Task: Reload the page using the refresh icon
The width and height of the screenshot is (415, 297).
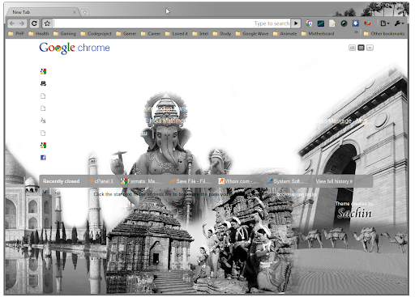Action: tap(34, 23)
